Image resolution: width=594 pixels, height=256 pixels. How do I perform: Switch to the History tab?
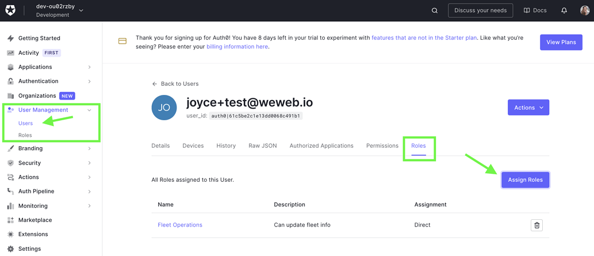pos(226,146)
